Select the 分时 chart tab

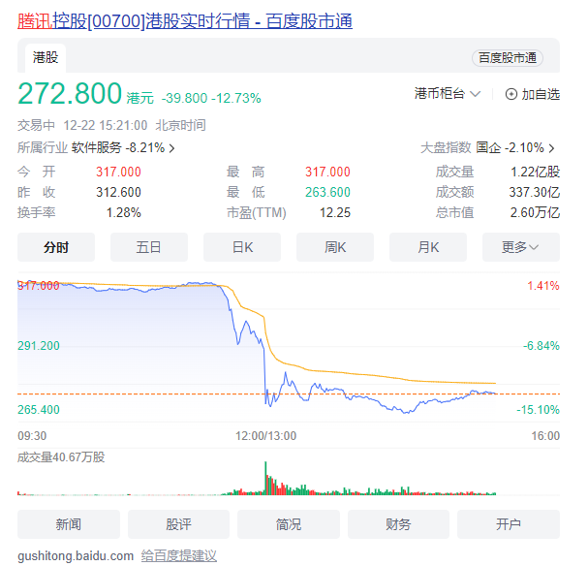point(56,247)
